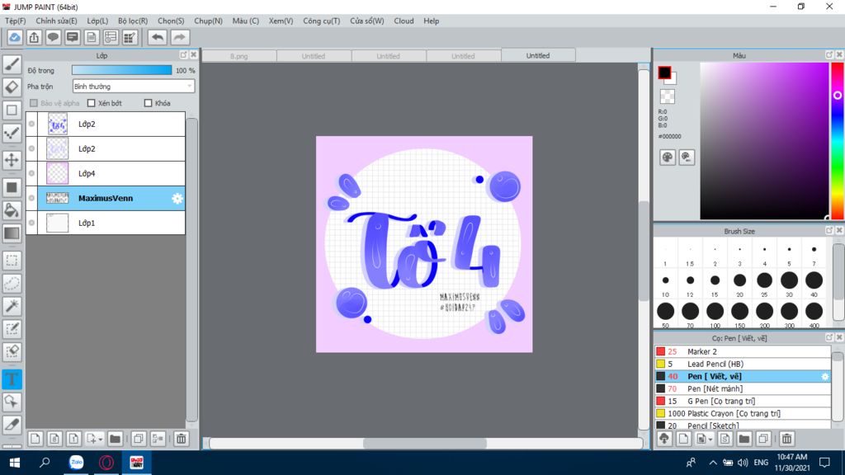
Task: Select the Select Eraser tool
Action: 12,351
